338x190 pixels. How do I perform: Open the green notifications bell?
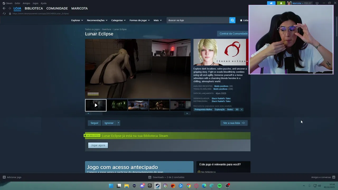(x=281, y=3)
